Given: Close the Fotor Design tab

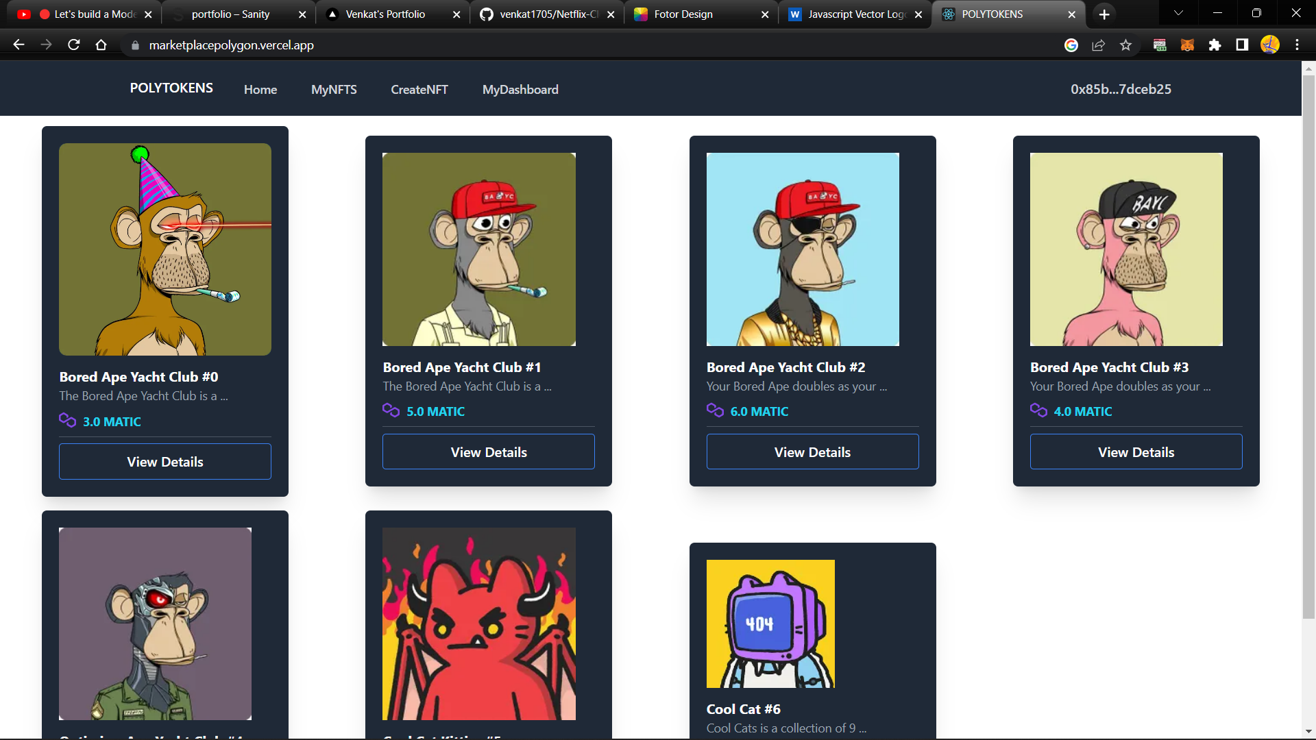Looking at the screenshot, I should [x=765, y=14].
